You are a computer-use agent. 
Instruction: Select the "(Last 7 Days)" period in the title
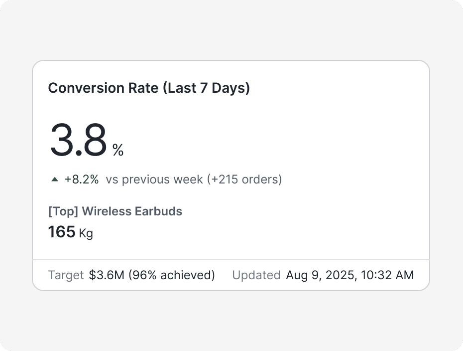[x=206, y=88]
